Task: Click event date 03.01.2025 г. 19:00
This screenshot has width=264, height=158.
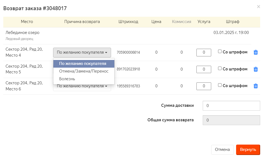Action: 231,33
